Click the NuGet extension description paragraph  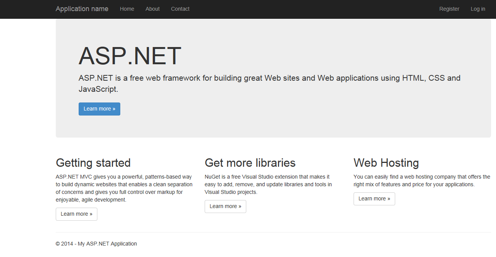pos(268,184)
